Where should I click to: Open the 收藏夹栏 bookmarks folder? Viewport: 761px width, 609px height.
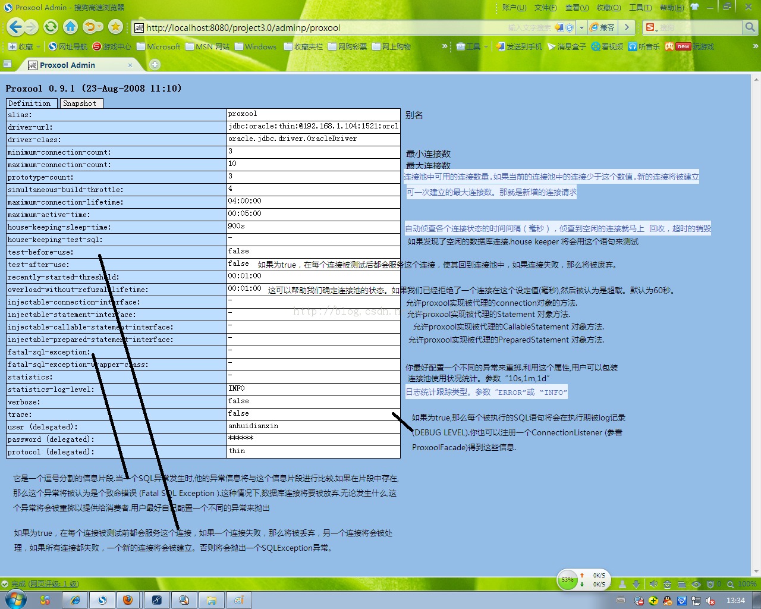coord(303,46)
